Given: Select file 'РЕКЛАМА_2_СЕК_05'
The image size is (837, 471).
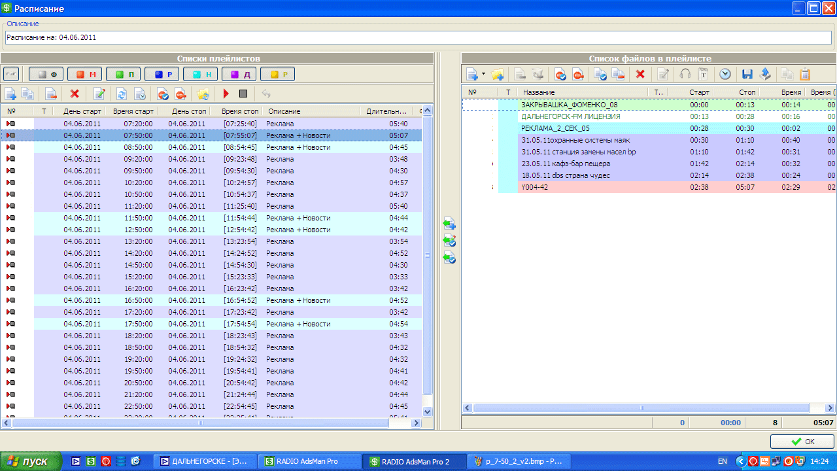Looking at the screenshot, I should tap(649, 128).
